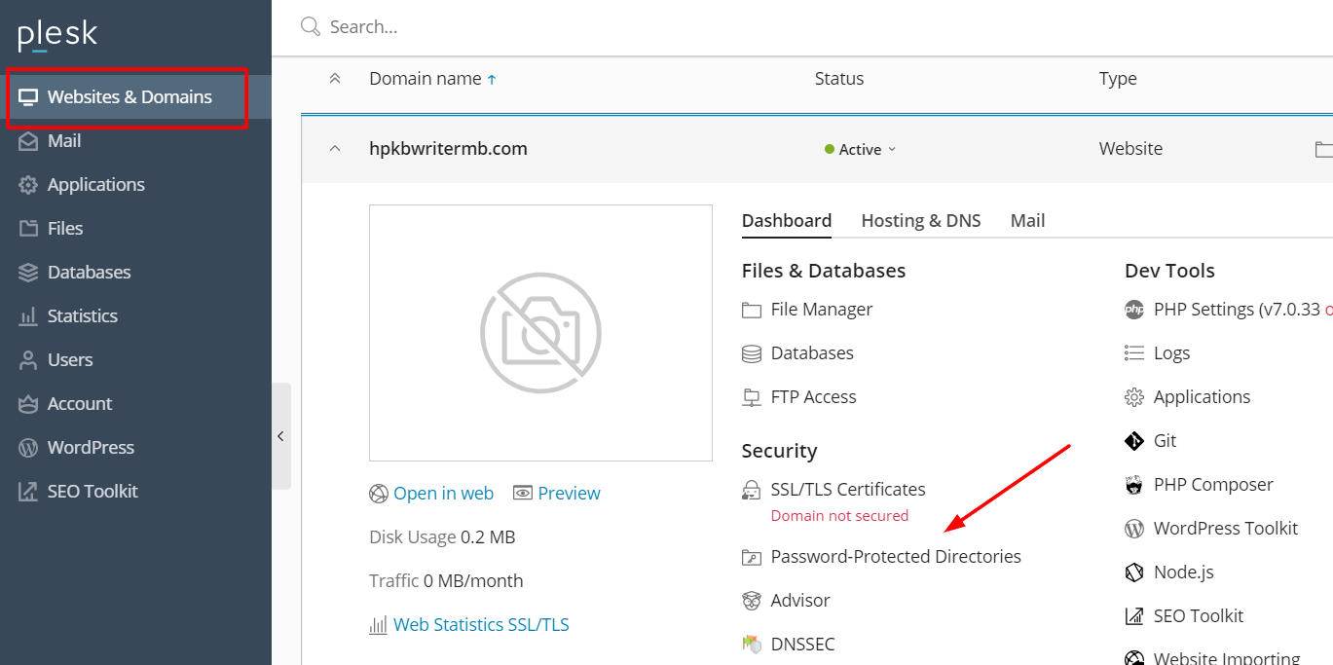Screen dimensions: 1333x665
Task: Click the PHP Settings icon
Action: click(1133, 310)
